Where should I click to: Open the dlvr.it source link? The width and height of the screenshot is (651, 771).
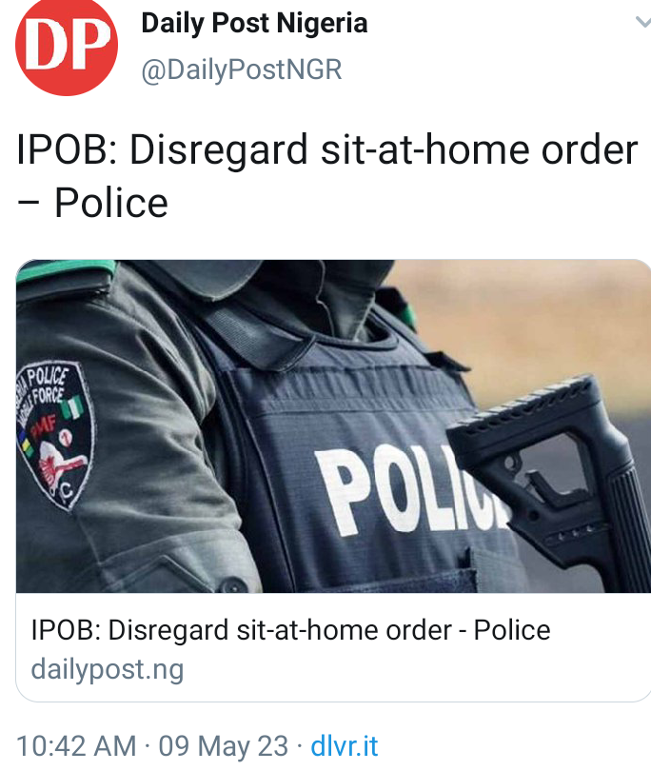tap(345, 746)
